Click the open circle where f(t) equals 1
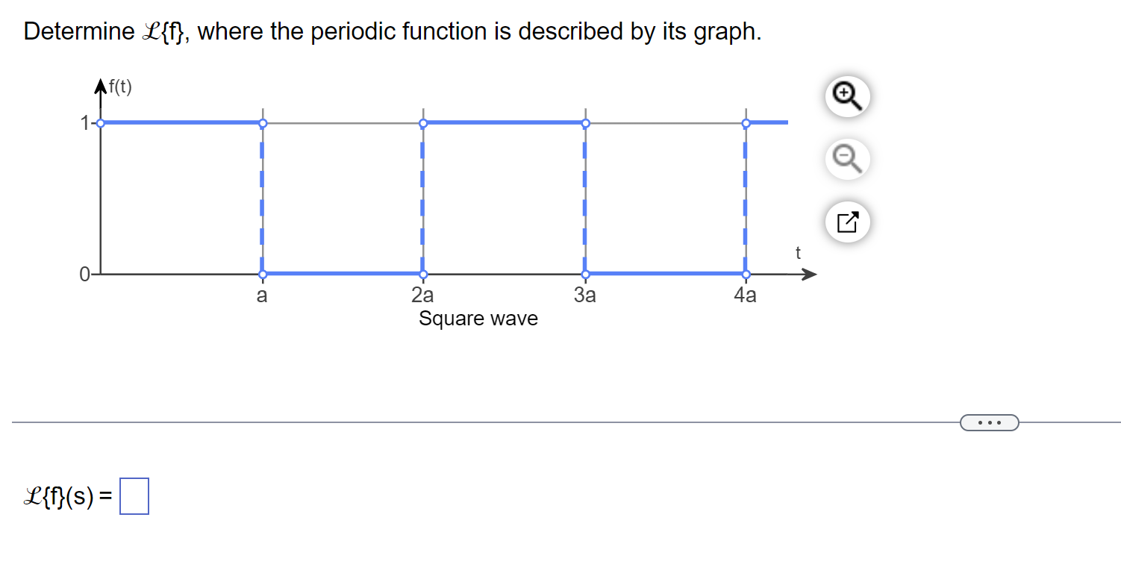The width and height of the screenshot is (1121, 582). pyautogui.click(x=99, y=122)
